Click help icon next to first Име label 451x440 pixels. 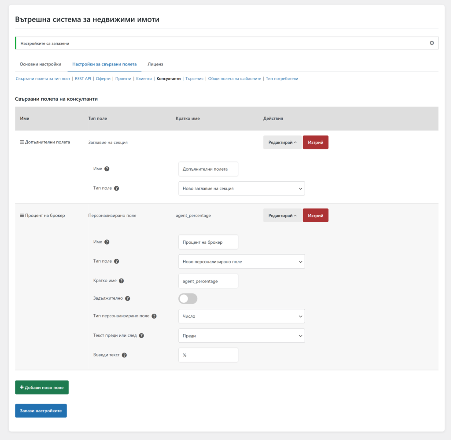(107, 169)
